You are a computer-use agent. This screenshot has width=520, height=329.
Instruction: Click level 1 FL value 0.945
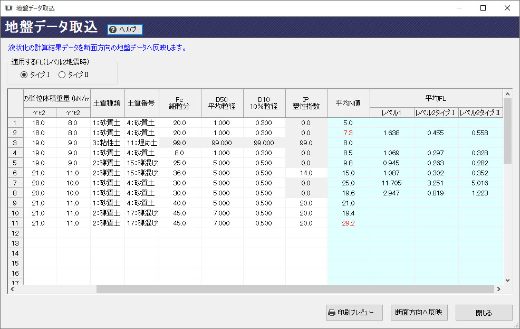(392, 163)
